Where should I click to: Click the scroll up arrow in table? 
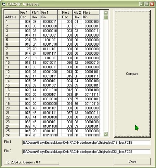click(x=106, y=13)
